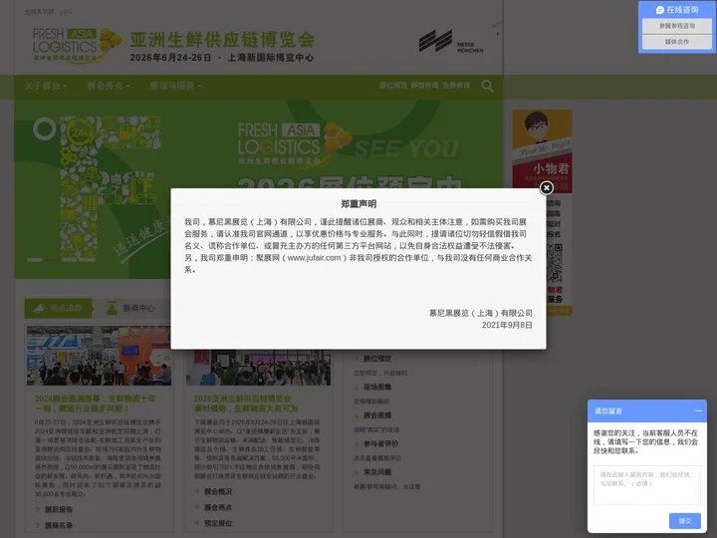Open the 展后报告 link
717x538 pixels.
tap(59, 509)
